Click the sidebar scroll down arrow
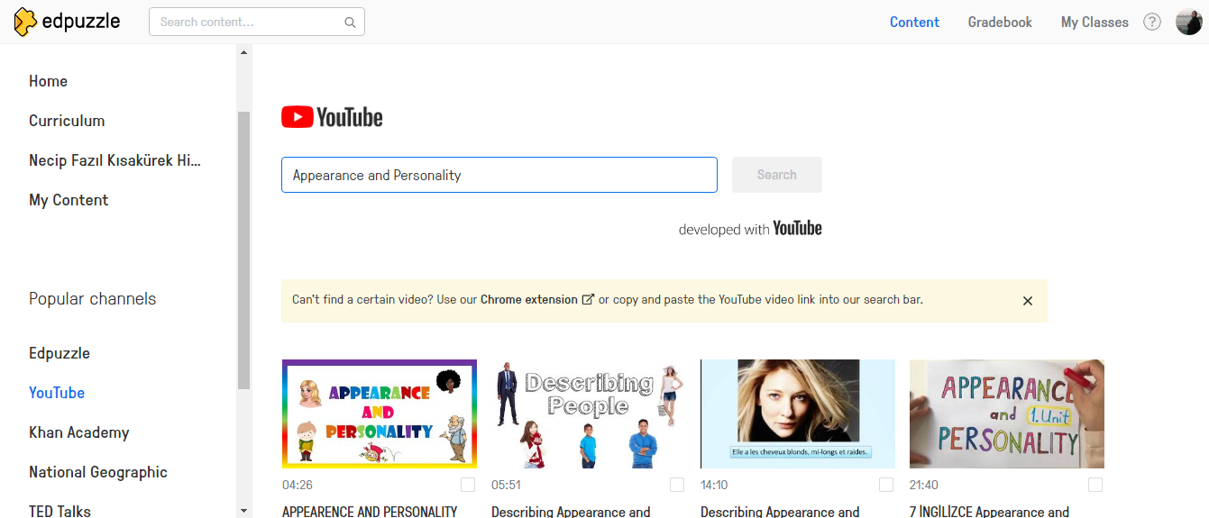The image size is (1209, 518). click(x=243, y=510)
